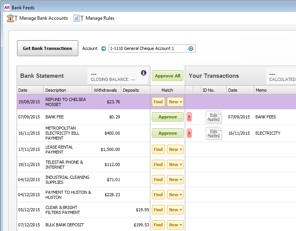Find a match for BULK BANK DEPOSIT
Screen dimensions: 296x231
(x=158, y=225)
